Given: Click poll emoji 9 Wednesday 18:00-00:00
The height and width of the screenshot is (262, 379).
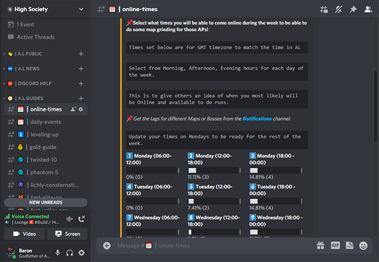Looking at the screenshot, I should pyautogui.click(x=252, y=217).
